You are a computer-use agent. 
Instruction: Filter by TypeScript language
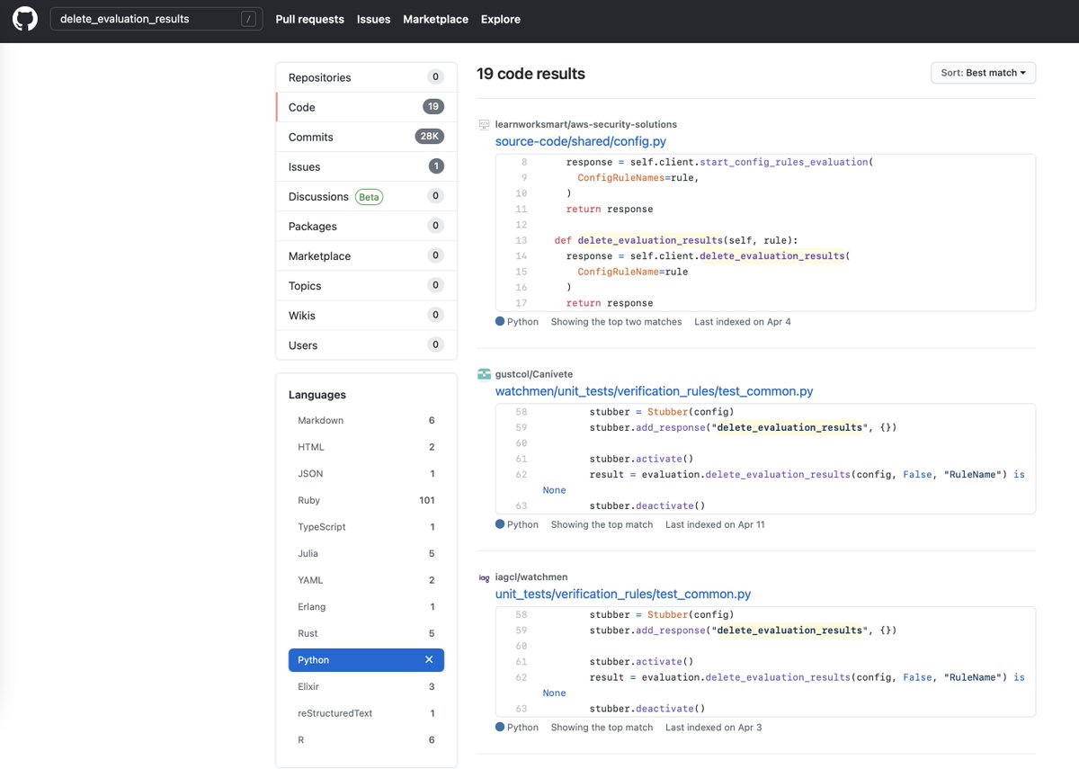[x=366, y=527]
